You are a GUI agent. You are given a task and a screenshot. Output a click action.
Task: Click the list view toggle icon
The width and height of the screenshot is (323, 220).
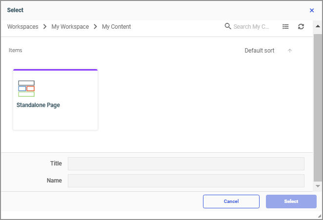click(x=285, y=27)
